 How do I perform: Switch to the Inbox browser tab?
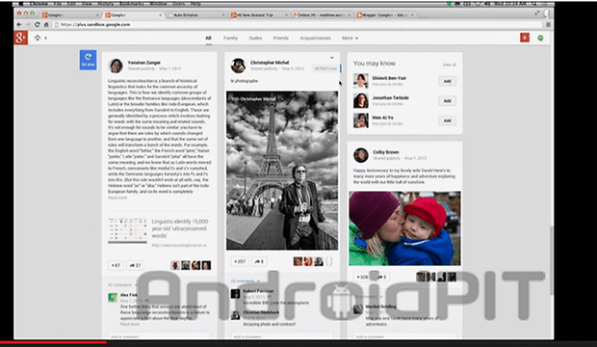pyautogui.click(x=322, y=14)
